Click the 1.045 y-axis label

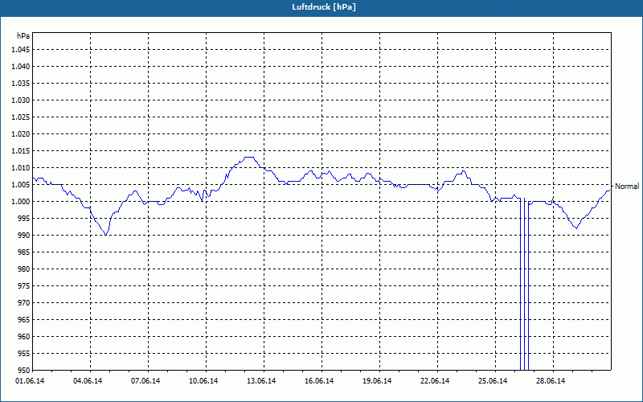(21, 50)
